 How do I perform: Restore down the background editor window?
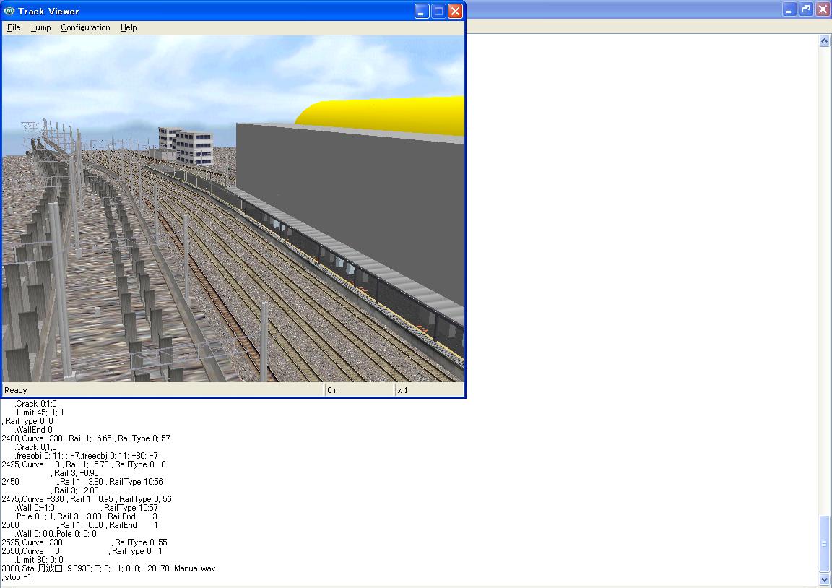pyautogui.click(x=806, y=9)
